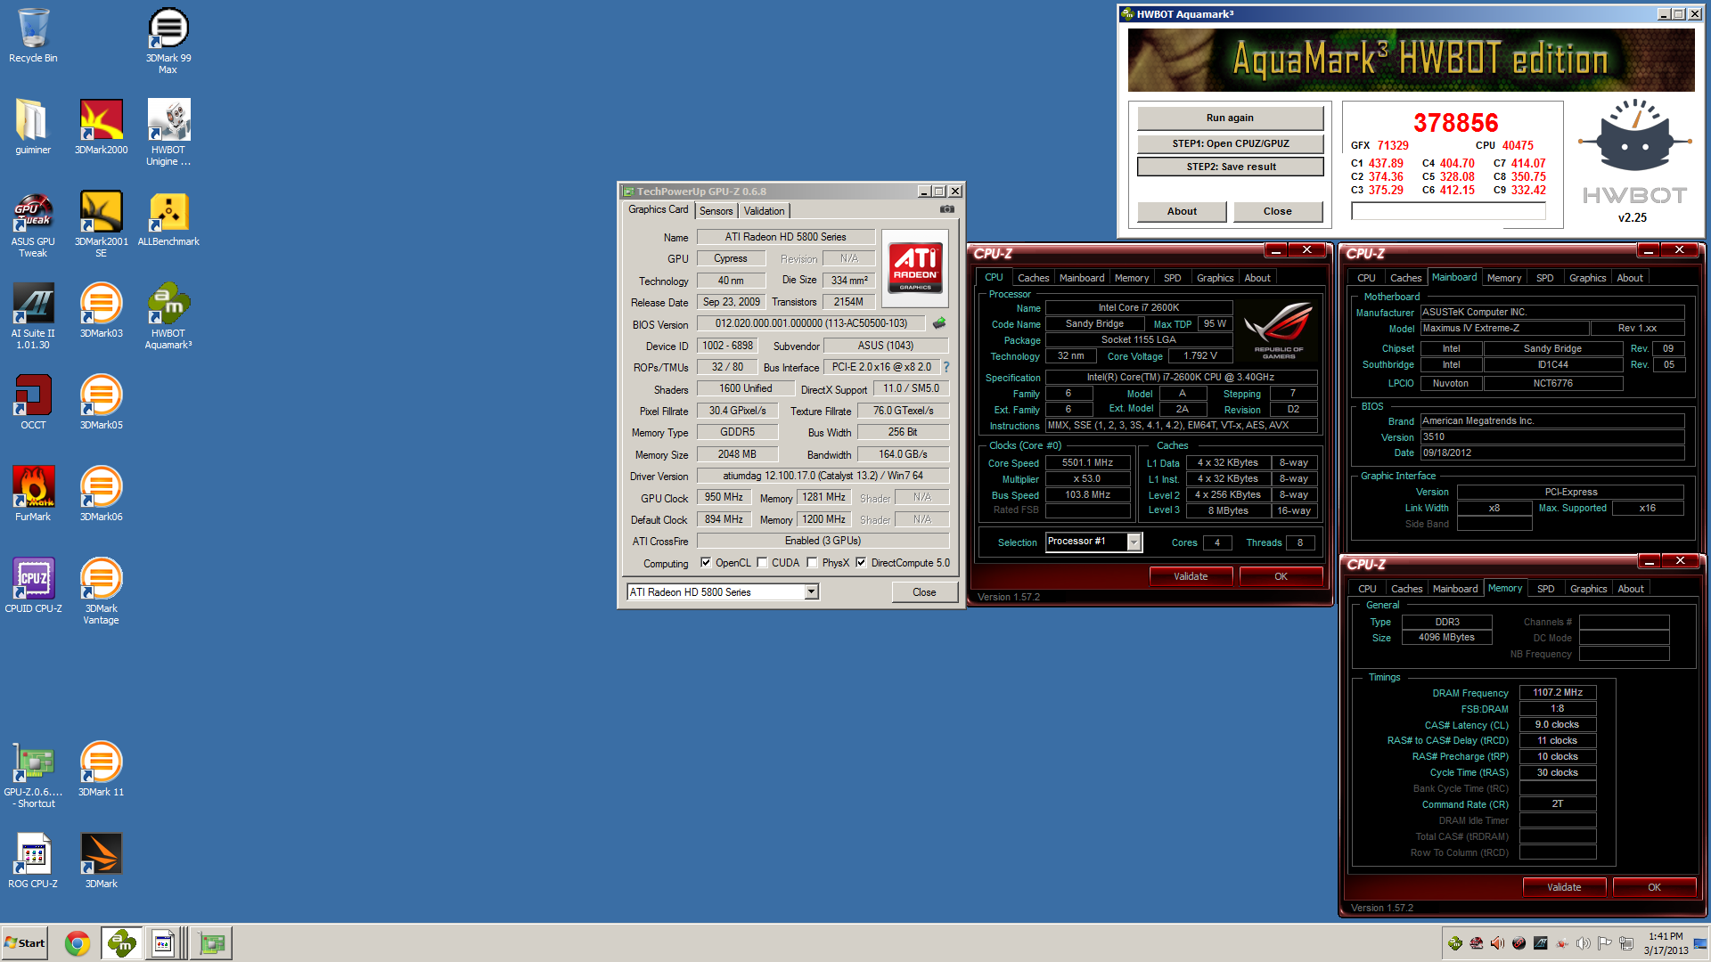Click the Core Speed value 5501.1 MHz
Screen dimensions: 1711x962
1088,462
